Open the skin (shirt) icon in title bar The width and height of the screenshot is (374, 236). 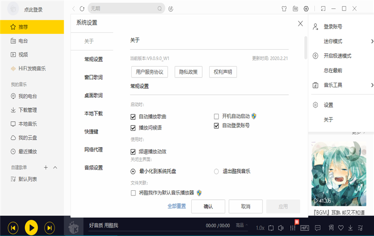(x=284, y=8)
